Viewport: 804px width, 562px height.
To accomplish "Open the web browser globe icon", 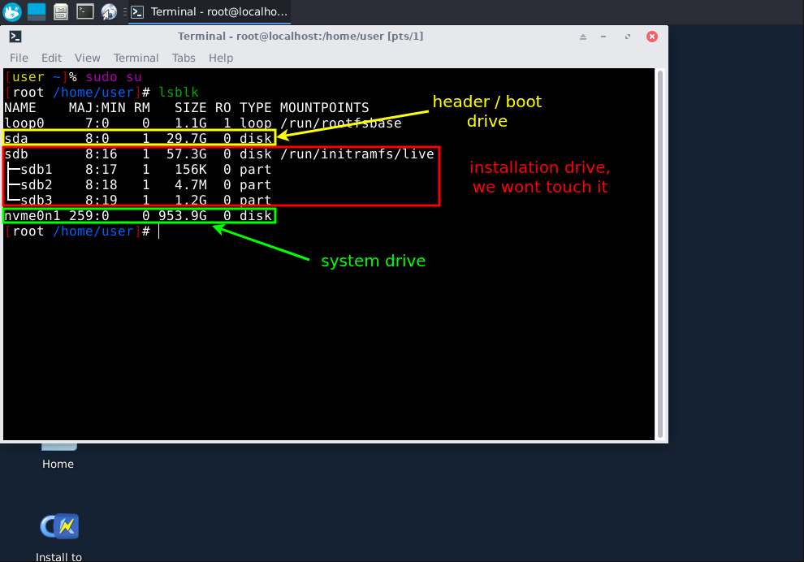I will tap(109, 11).
